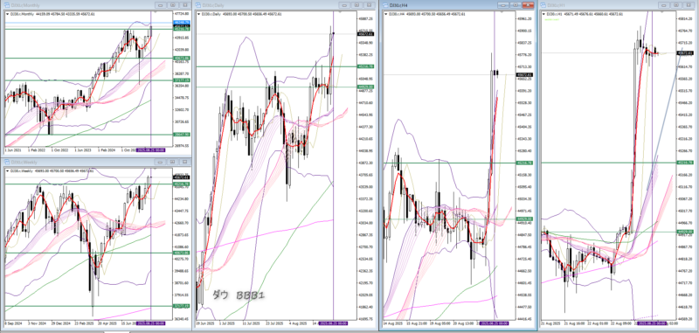
Task: Click the chart icon in the Monthly window title bar
Action: click(x=8, y=5)
